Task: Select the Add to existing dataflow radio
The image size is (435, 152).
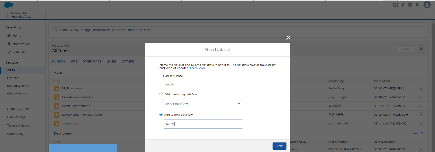Action: point(161,94)
